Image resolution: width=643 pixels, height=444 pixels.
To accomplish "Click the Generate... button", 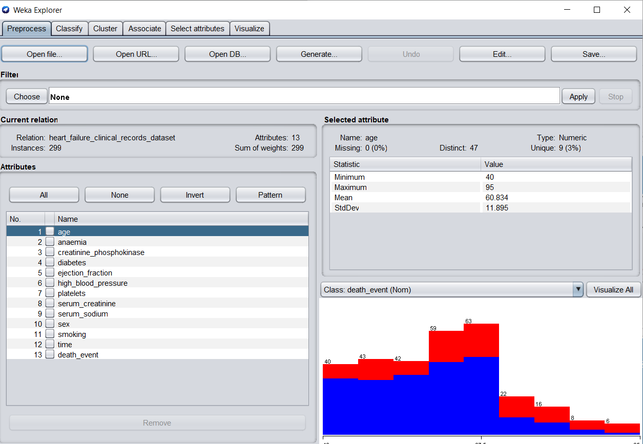I will (319, 54).
